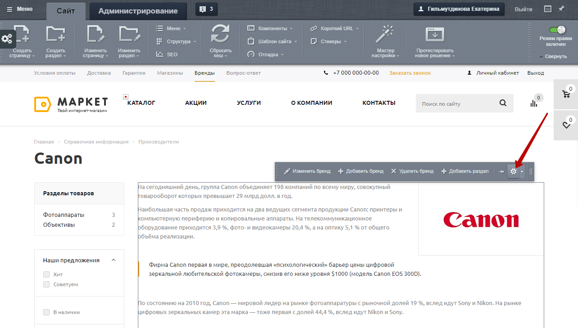Image resolution: width=578 pixels, height=328 pixels.
Task: Click the pin icon on component toolbar
Action: click(501, 171)
